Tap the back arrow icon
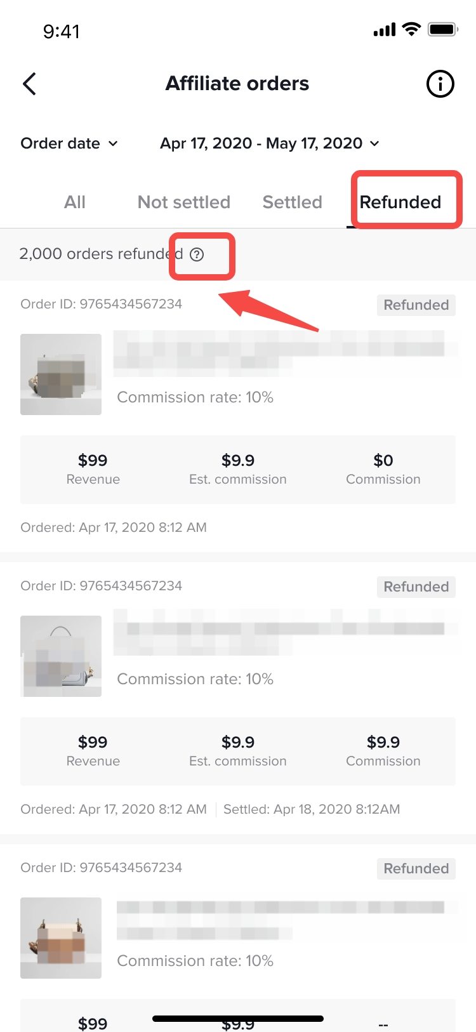The height and width of the screenshot is (1032, 476). (x=29, y=84)
